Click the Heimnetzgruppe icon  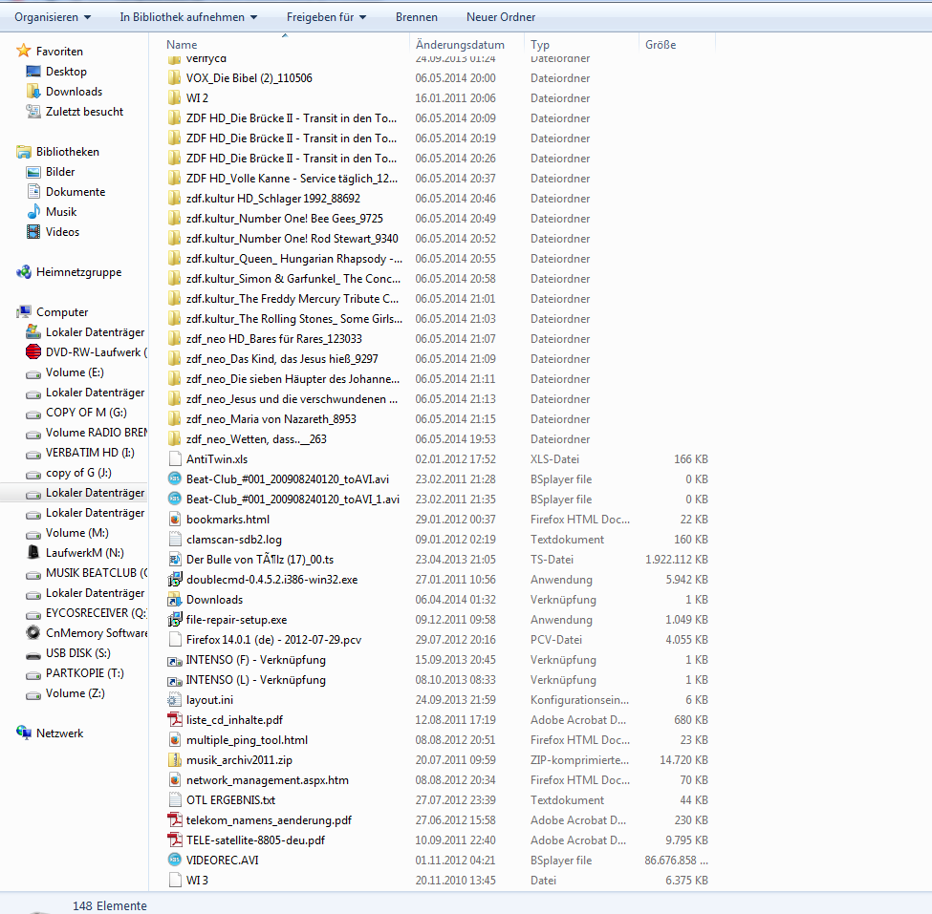click(24, 272)
